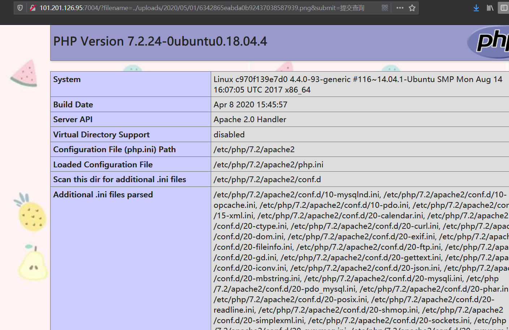Click the pineapple illustration at left
The image size is (509, 330).
coord(30,213)
